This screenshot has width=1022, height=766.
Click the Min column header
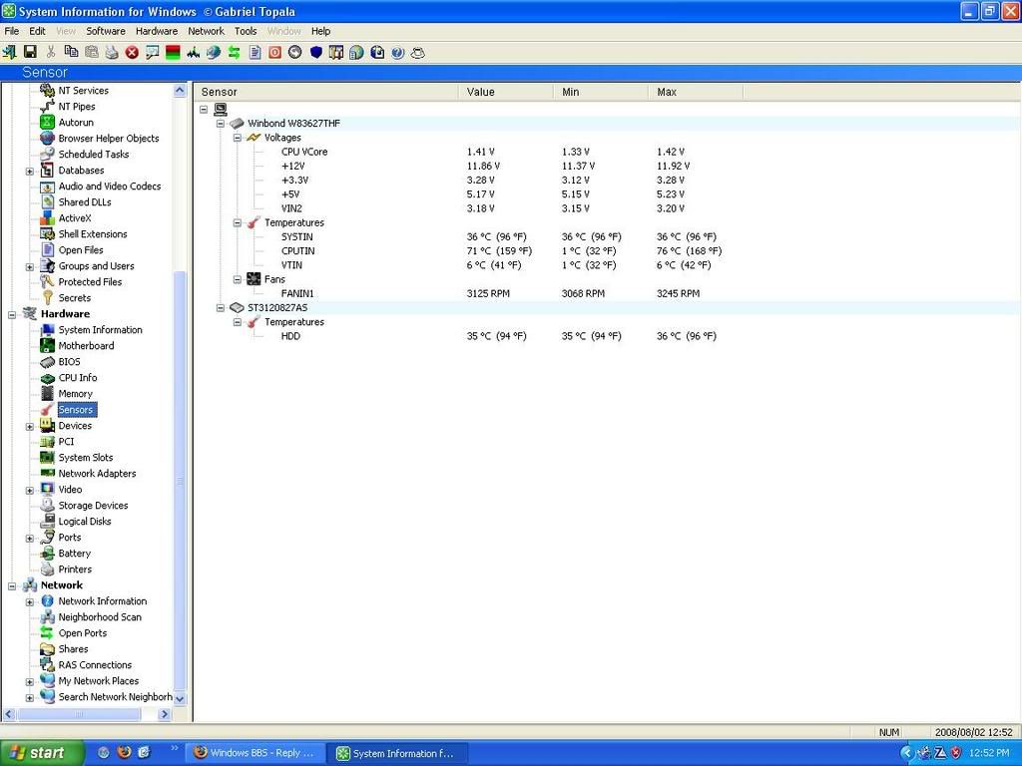(x=601, y=92)
